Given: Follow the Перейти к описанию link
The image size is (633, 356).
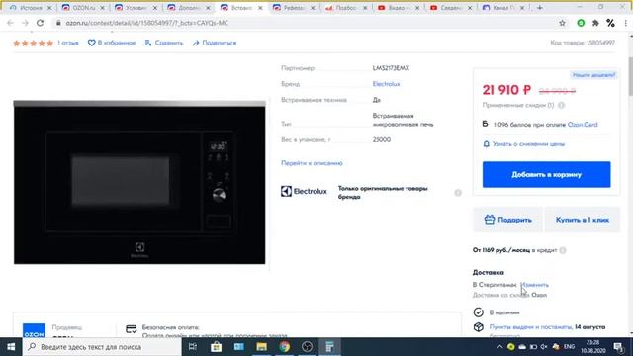Looking at the screenshot, I should coord(312,163).
